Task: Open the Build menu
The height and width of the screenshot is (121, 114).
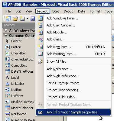Action: point(56,11)
